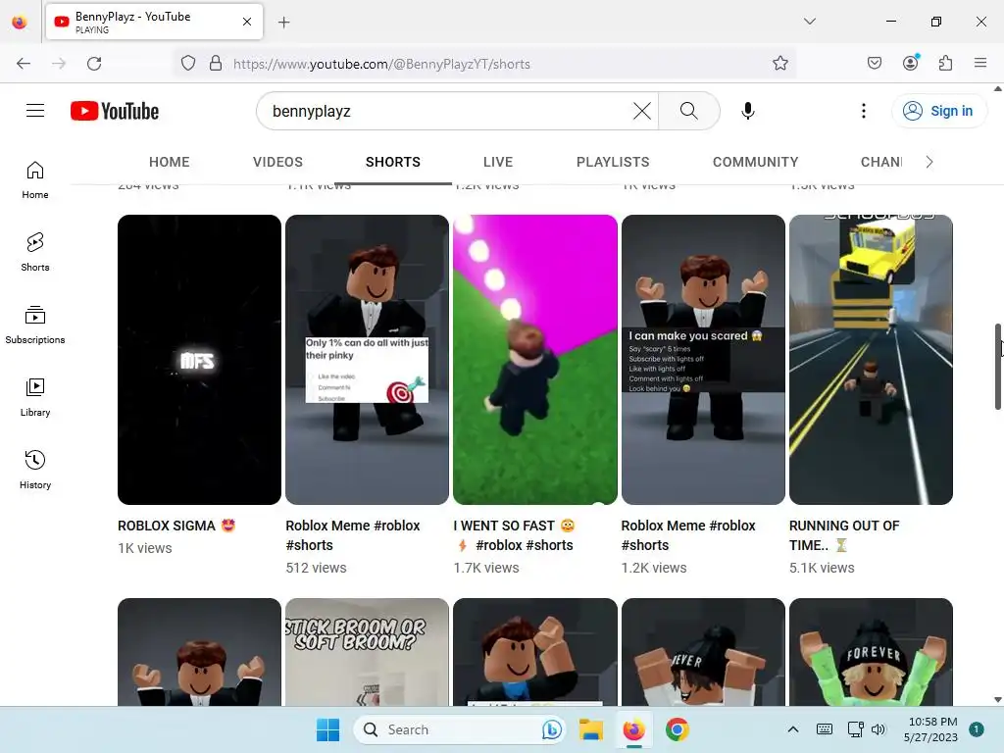Open YouTube settings three-dot menu
The height and width of the screenshot is (753, 1004).
pyautogui.click(x=863, y=111)
